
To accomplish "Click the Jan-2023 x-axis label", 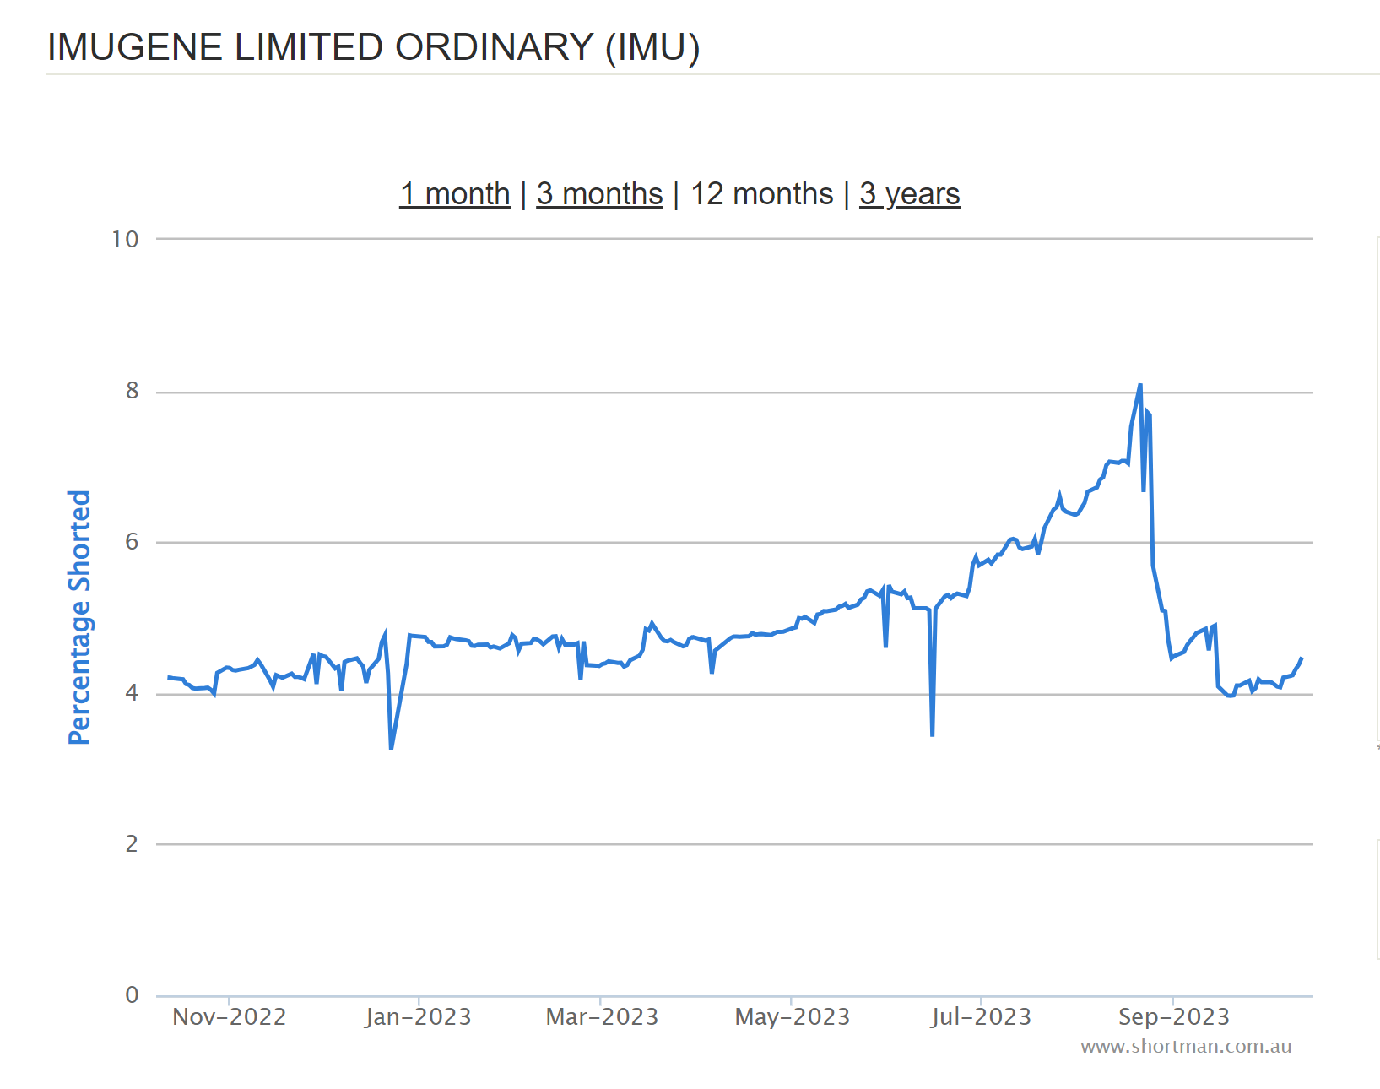I will pyautogui.click(x=418, y=1016).
